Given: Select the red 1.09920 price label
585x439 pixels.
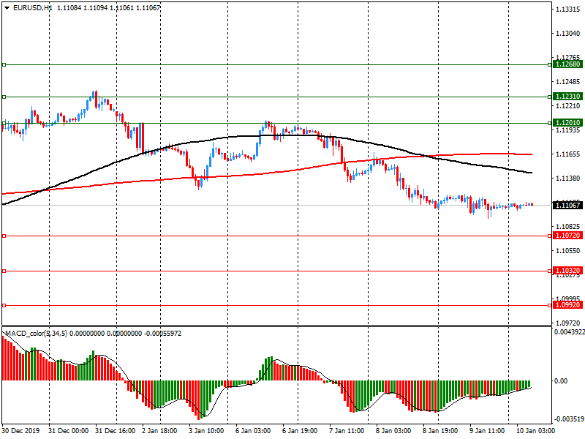Looking at the screenshot, I should coord(567,305).
